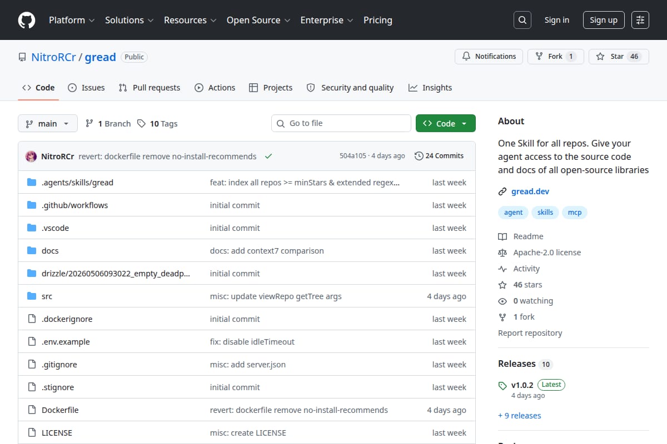Click 'misc: add server.json' commit message
This screenshot has width=667, height=444.
248,365
